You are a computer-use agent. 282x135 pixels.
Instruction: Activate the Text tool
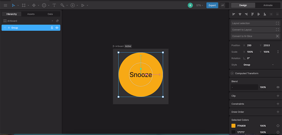[x=54, y=5]
